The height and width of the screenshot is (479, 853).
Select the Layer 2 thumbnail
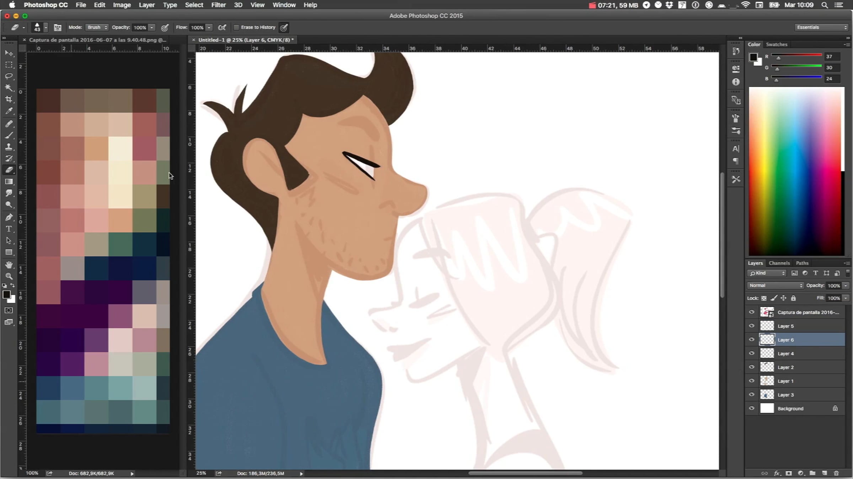pos(767,367)
